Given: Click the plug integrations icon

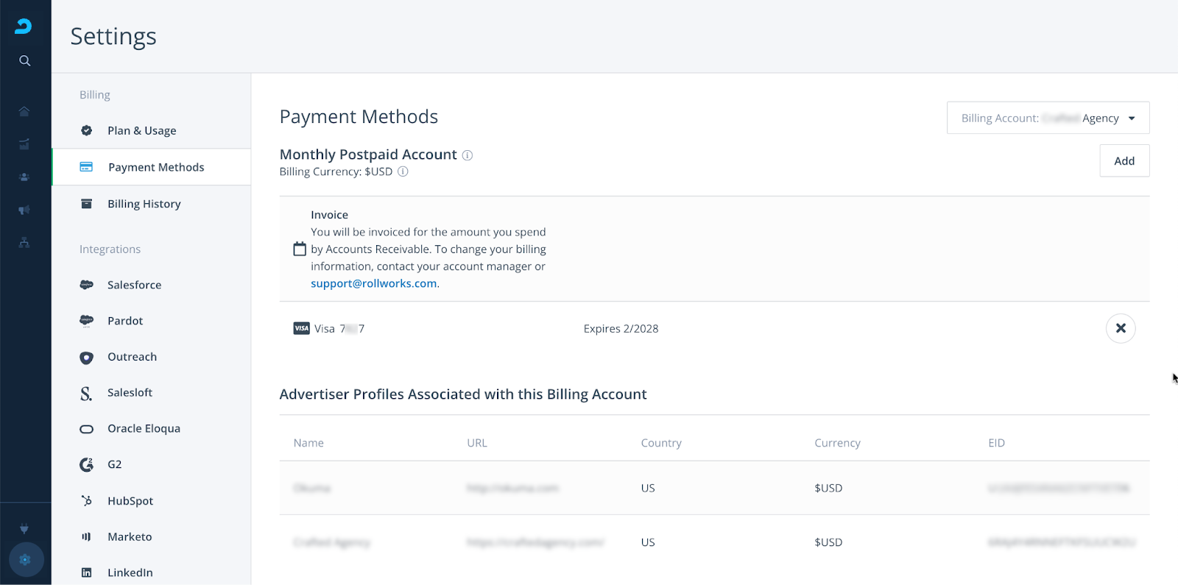Looking at the screenshot, I should [x=24, y=528].
